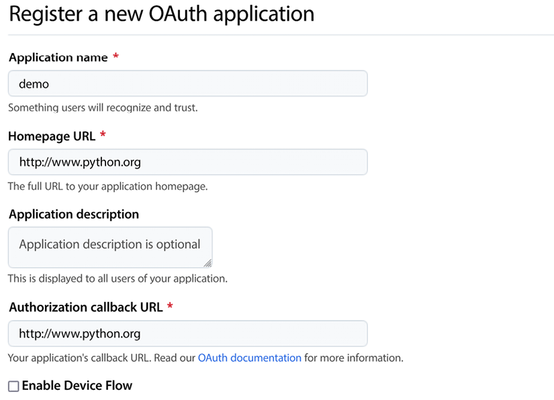The width and height of the screenshot is (554, 400).
Task: Click the red asterisk beside Application name
Action: [116, 57]
